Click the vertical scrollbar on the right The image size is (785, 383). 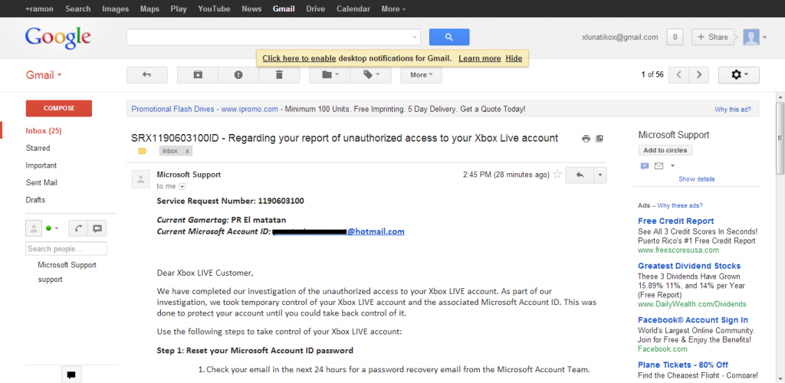pos(780,138)
